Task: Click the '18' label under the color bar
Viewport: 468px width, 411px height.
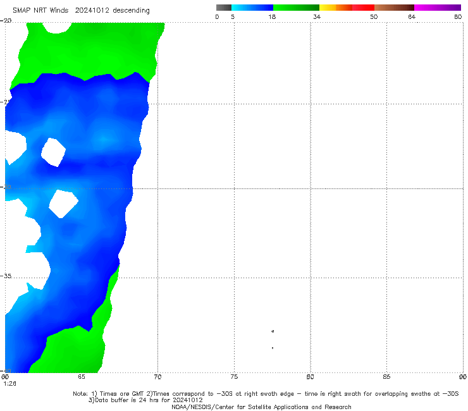Action: [x=272, y=17]
